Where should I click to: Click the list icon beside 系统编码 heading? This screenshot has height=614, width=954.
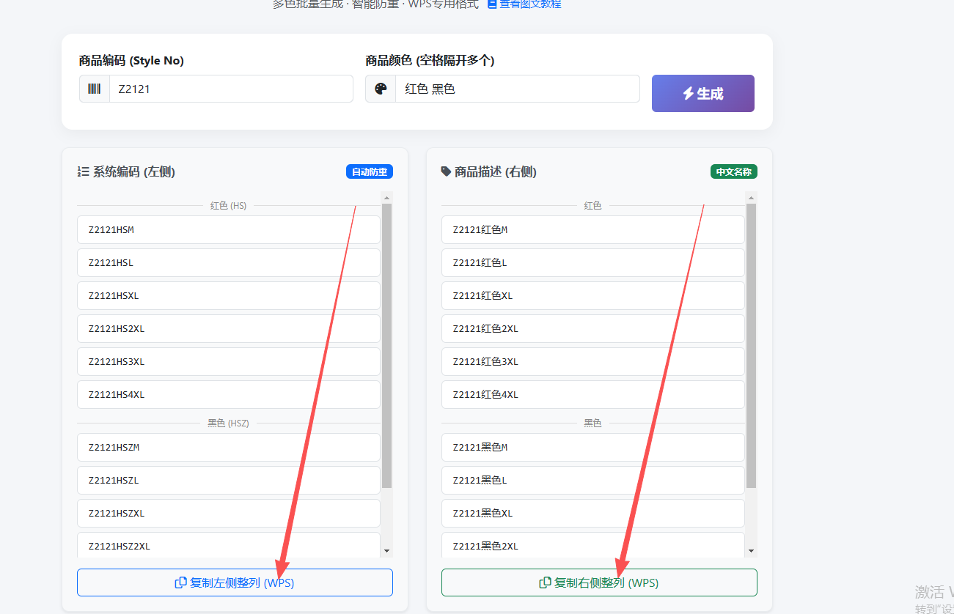pyautogui.click(x=83, y=171)
